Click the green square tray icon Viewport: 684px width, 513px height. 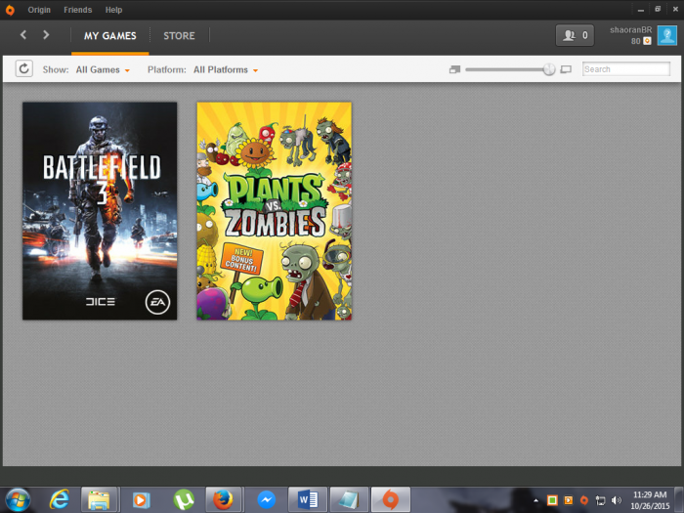552,500
